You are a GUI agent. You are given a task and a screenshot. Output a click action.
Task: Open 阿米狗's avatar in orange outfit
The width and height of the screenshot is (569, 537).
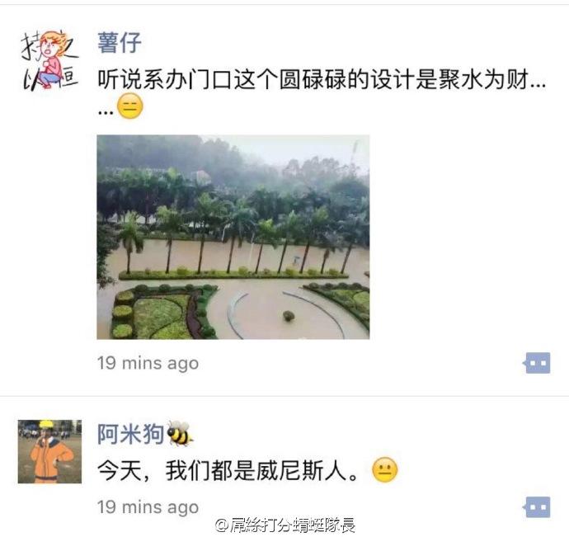[49, 452]
